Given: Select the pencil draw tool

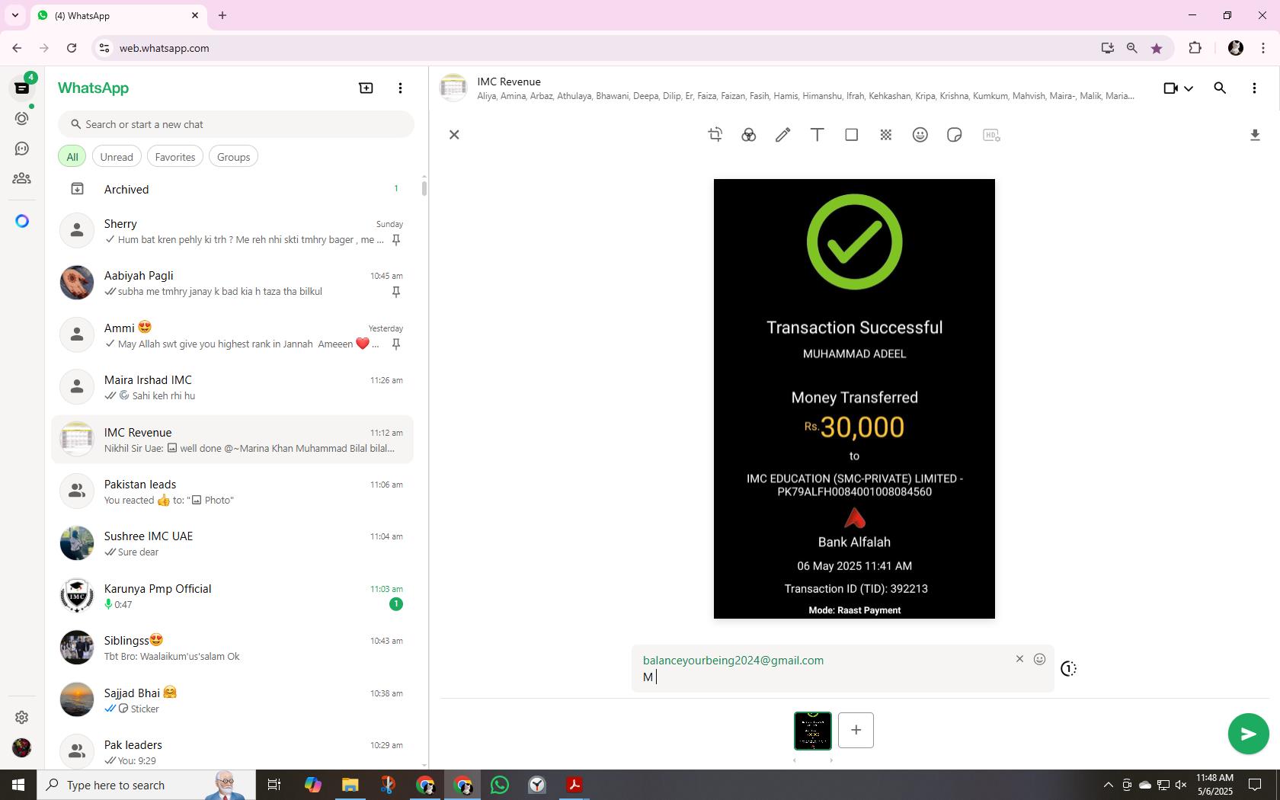Looking at the screenshot, I should 782,135.
